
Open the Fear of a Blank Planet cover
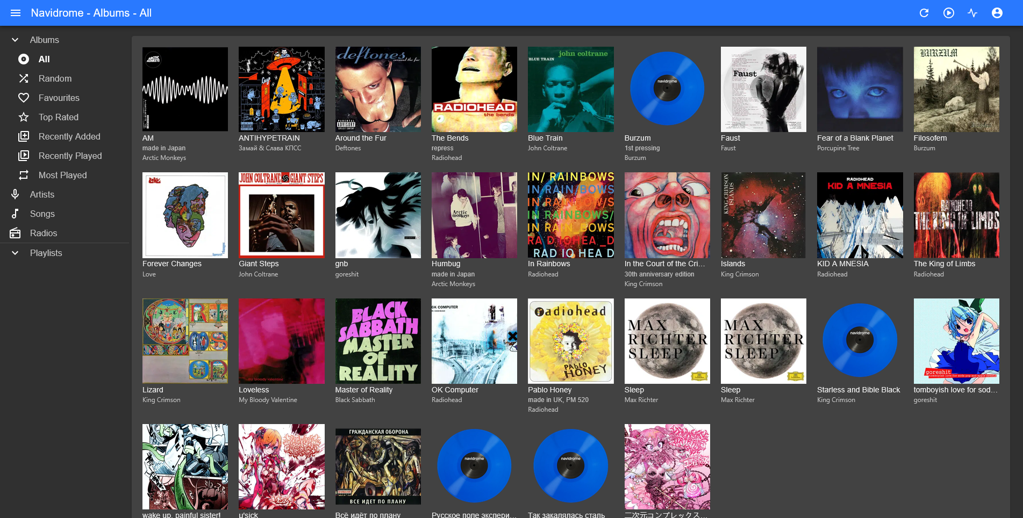(860, 89)
